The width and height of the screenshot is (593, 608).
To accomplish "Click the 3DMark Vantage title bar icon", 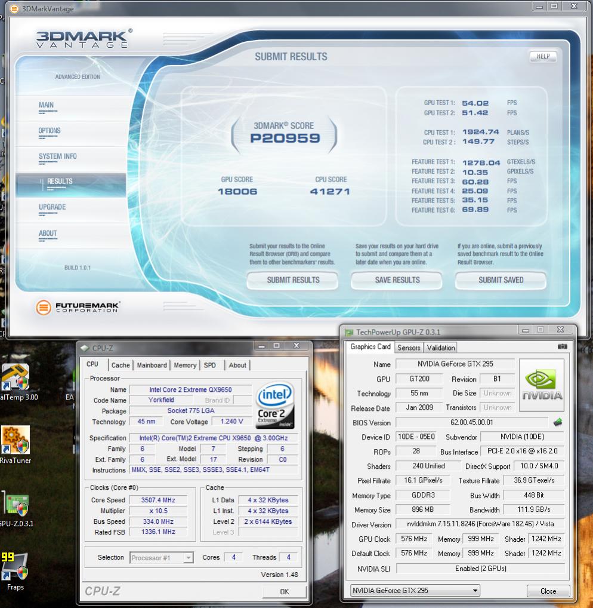I will click(x=14, y=8).
